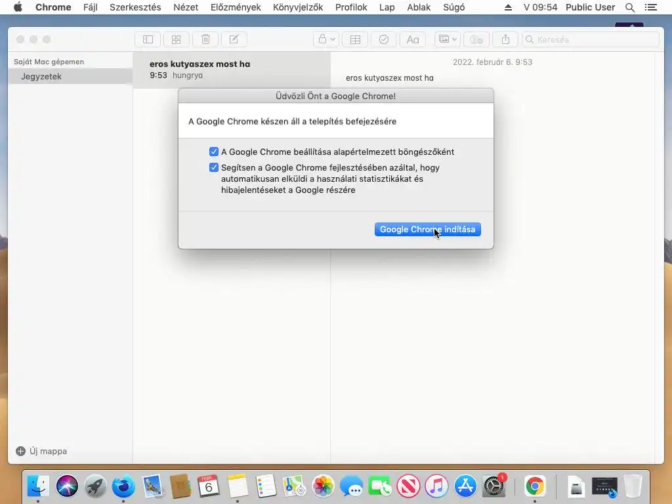The image size is (672, 504).
Task: Open Maps in the Dock
Action: coord(294,486)
